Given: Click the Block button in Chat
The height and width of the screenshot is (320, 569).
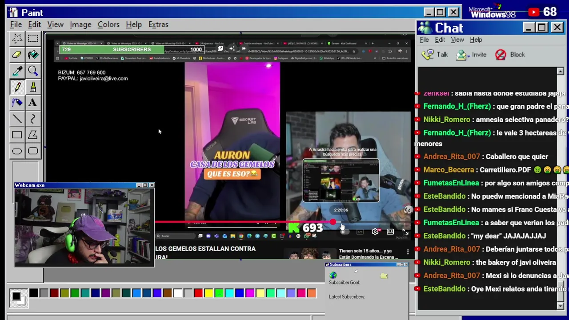Looking at the screenshot, I should tap(510, 55).
